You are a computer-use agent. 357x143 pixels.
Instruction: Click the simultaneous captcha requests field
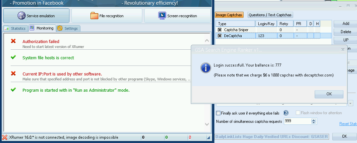click(297, 121)
